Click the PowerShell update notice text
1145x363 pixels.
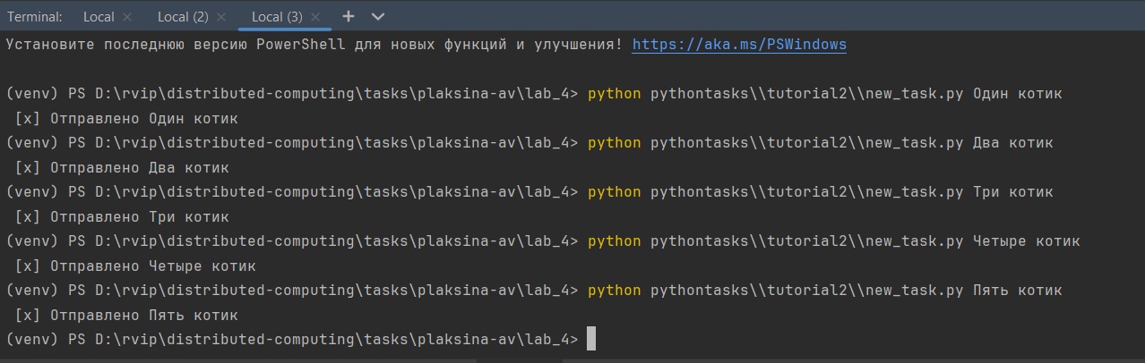pos(314,44)
